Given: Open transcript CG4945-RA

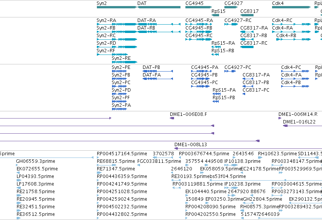Looking at the screenshot, I should click(x=199, y=24).
